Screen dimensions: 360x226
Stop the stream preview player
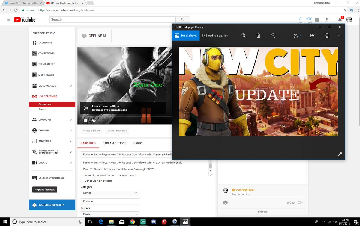85,120
